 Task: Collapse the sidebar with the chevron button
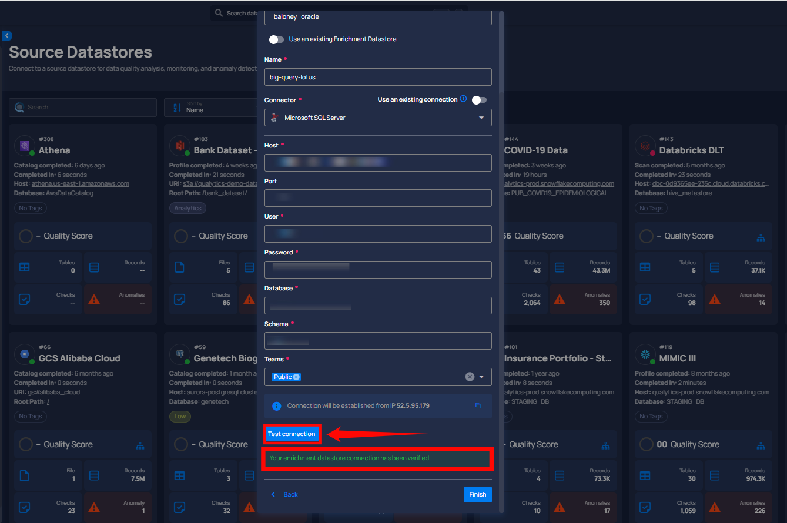7,36
